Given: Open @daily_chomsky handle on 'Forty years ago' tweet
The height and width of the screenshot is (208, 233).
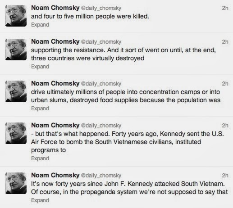Looking at the screenshot, I should [x=101, y=126].
